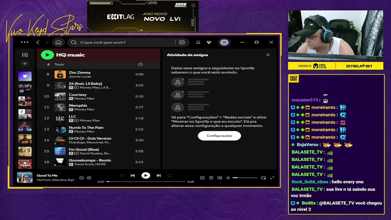Open the DANADA playlist thumbnail in sidebar

click(x=25, y=164)
